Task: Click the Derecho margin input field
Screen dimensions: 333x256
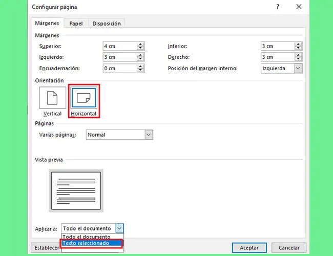Action: tap(278, 57)
